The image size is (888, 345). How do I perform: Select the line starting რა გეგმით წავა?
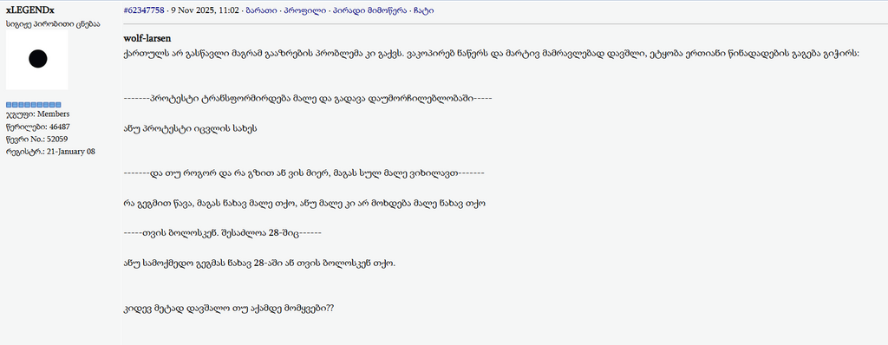[x=304, y=204]
